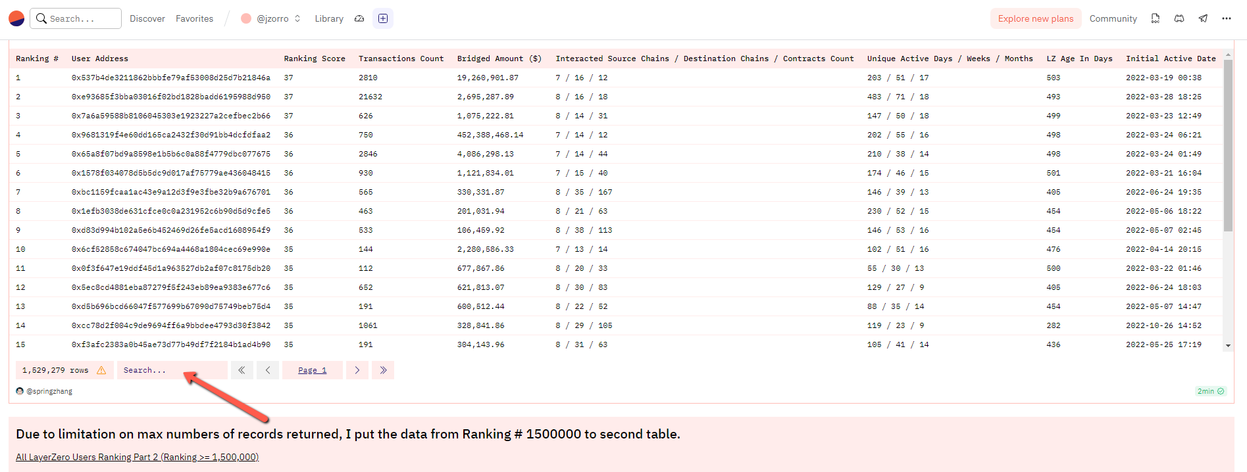Click bridged amount 452,388,468.14

click(490, 135)
